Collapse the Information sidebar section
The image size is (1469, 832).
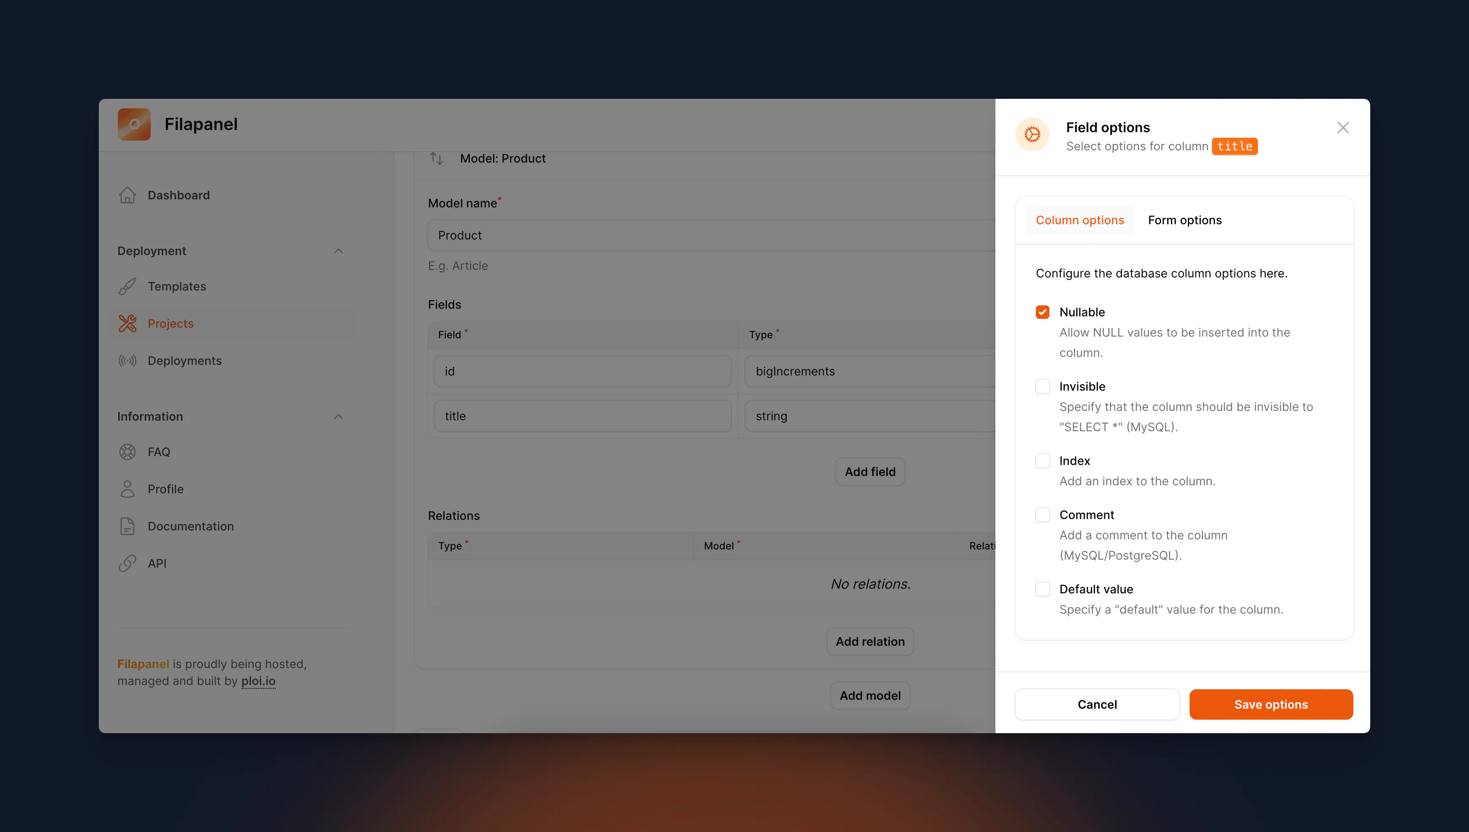point(339,416)
